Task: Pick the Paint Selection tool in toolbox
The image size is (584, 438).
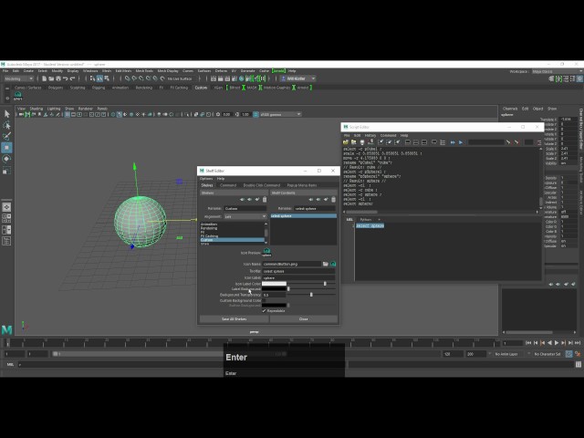Action: click(6, 136)
